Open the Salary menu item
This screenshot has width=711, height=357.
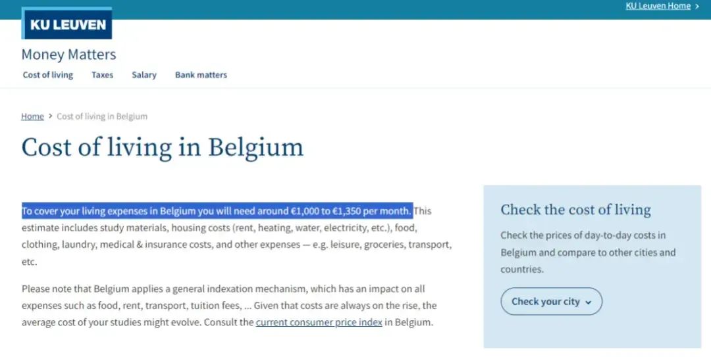pos(144,75)
